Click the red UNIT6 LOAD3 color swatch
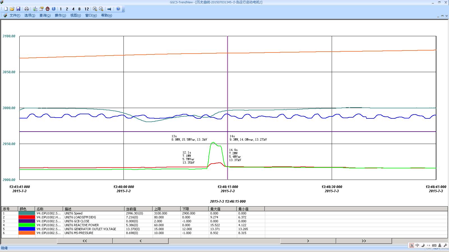449x252 pixels. coord(27,217)
